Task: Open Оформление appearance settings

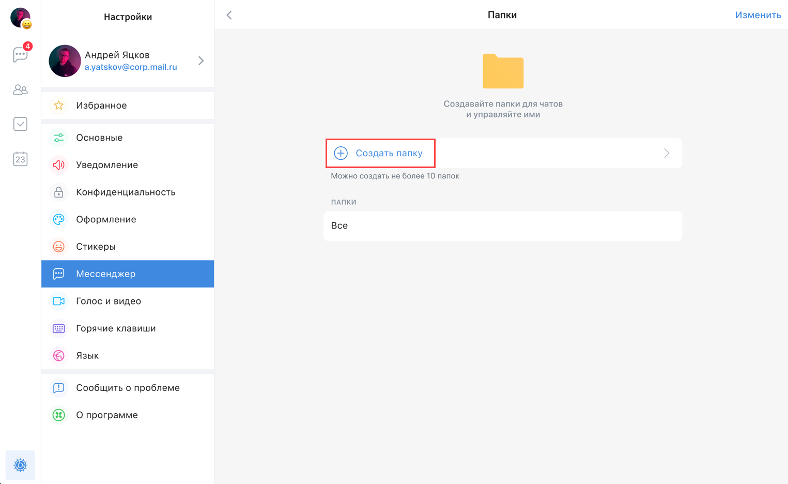Action: pyautogui.click(x=106, y=219)
